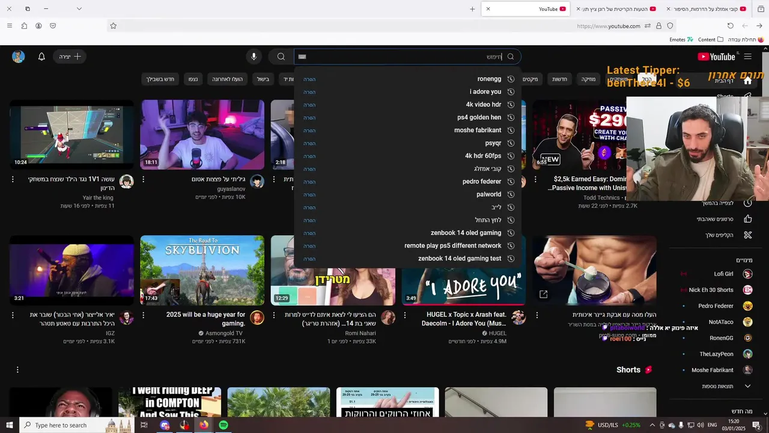Reload the page with the refresh icon
This screenshot has height=433, width=769.
point(731,26)
